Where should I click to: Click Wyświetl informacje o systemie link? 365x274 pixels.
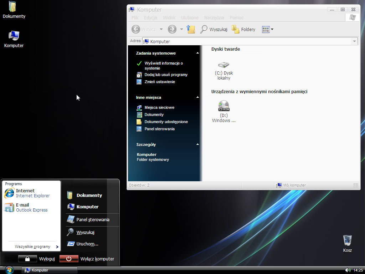(164, 66)
